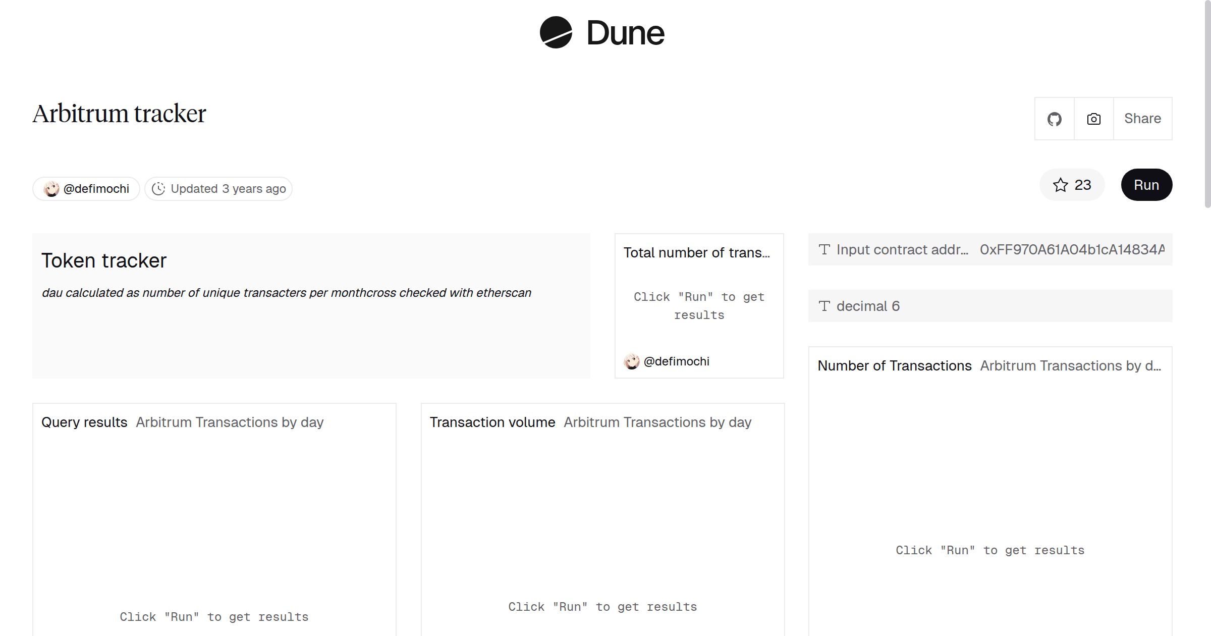This screenshot has height=636, width=1211.
Task: Edit the contract address value starting 0xFF970A61
Action: point(1070,249)
